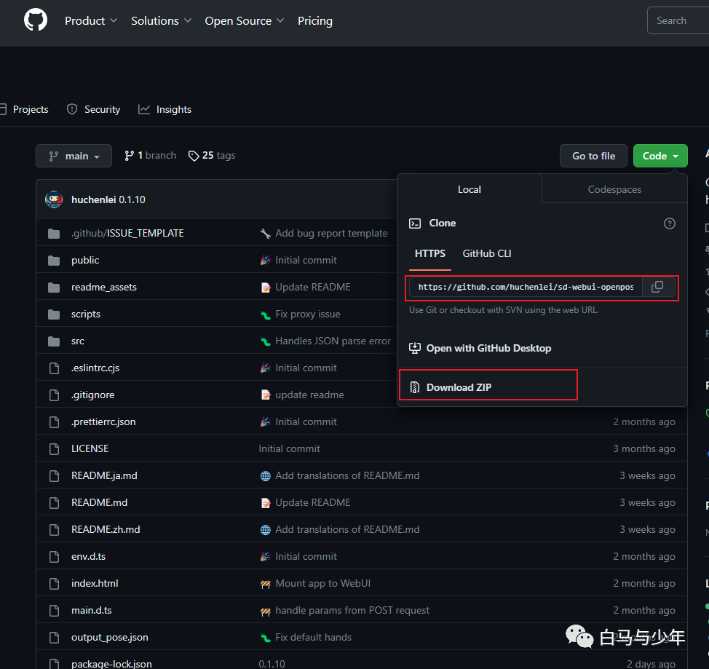The height and width of the screenshot is (669, 709).
Task: Select the HTTPS clone URL text field
Action: [x=526, y=287]
